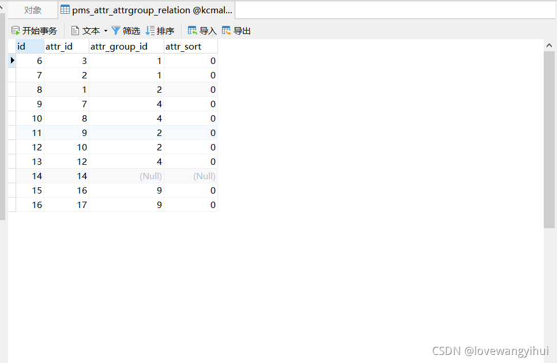Select attr_sort cell in row id 9
This screenshot has width=557, height=363.
pyautogui.click(x=191, y=104)
